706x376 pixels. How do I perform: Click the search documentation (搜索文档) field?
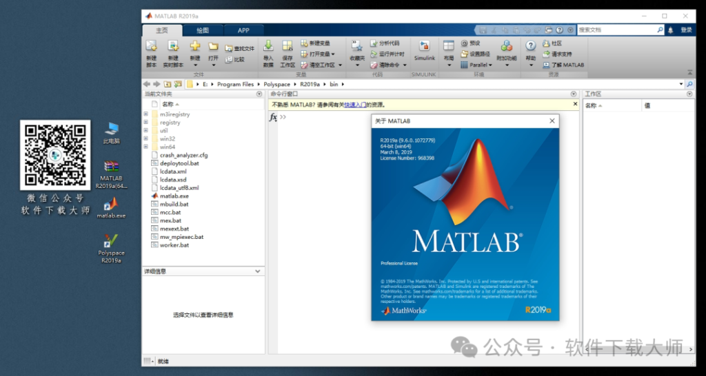coord(616,30)
